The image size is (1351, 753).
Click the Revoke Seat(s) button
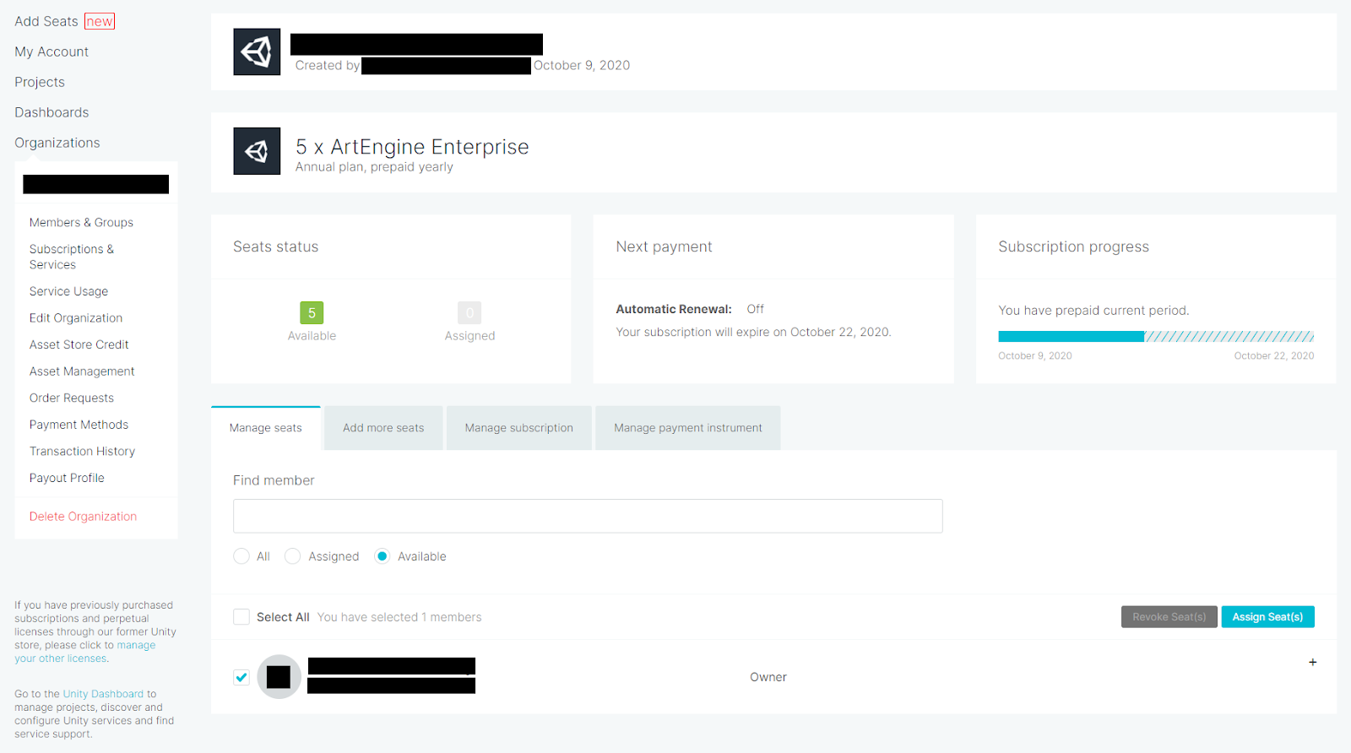(1169, 617)
